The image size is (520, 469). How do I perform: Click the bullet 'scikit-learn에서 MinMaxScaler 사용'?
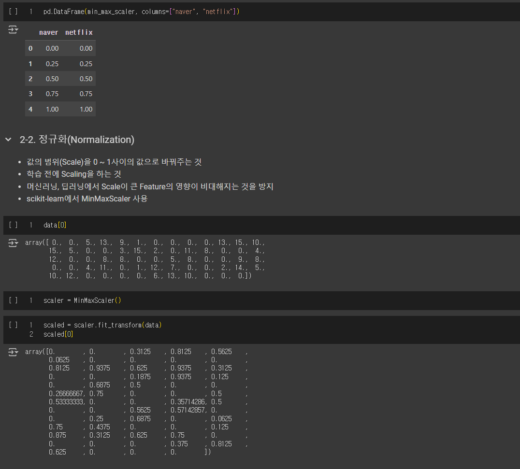coord(87,199)
